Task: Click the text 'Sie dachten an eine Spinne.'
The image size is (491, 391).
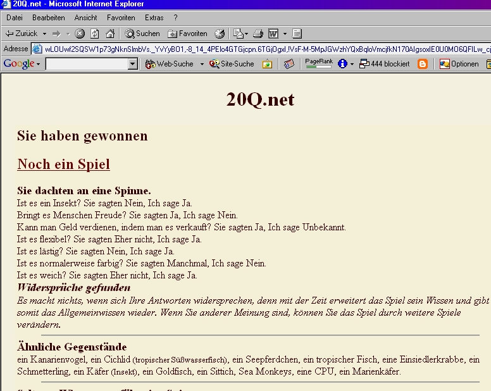Action: pos(84,190)
